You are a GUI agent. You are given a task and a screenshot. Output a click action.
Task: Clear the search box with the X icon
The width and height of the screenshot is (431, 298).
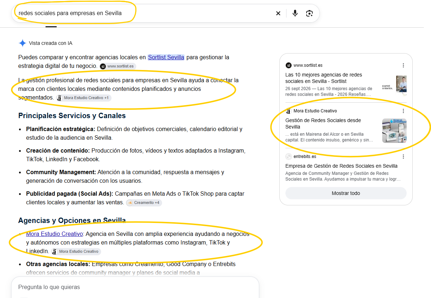[x=278, y=13]
